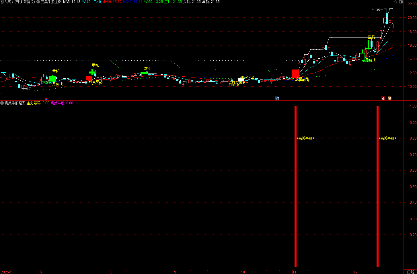Click the 21.35 high price annotation
The width and height of the screenshot is (417, 274).
(x=375, y=10)
